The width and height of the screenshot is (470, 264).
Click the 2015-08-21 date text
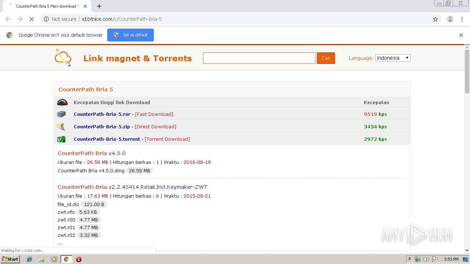coord(197,196)
